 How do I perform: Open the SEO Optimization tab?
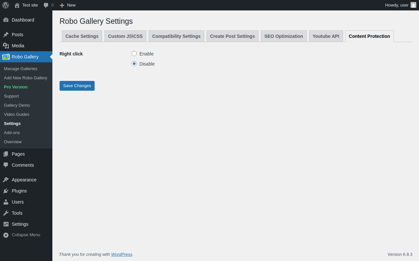[x=283, y=36]
